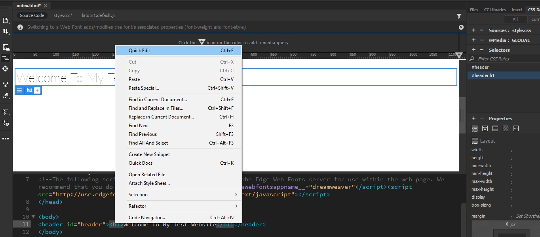Choose Paste from context menu
The width and height of the screenshot is (540, 237).
click(x=178, y=79)
